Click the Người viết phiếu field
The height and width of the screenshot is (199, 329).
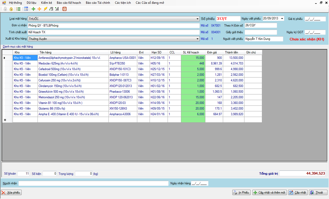(x=264, y=39)
